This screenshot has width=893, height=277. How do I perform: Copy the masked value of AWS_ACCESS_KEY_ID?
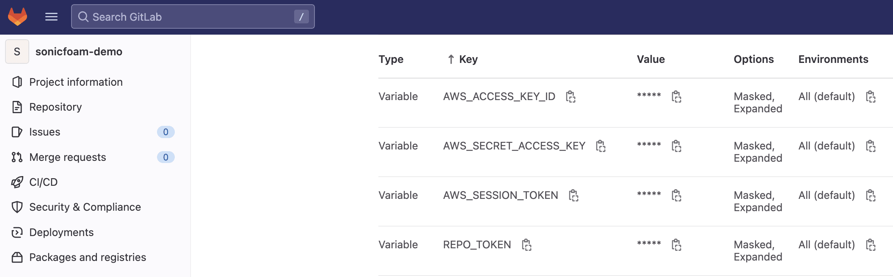676,97
